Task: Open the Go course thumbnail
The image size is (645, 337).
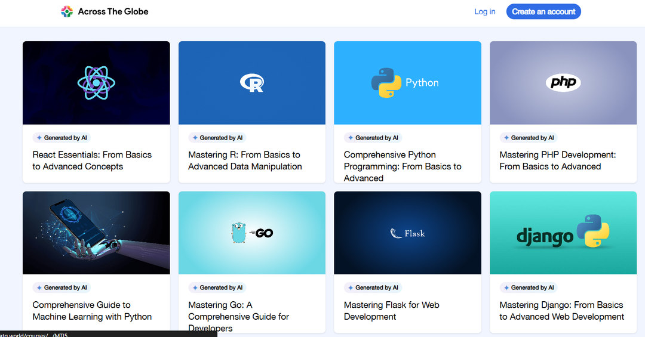Action: pyautogui.click(x=252, y=233)
